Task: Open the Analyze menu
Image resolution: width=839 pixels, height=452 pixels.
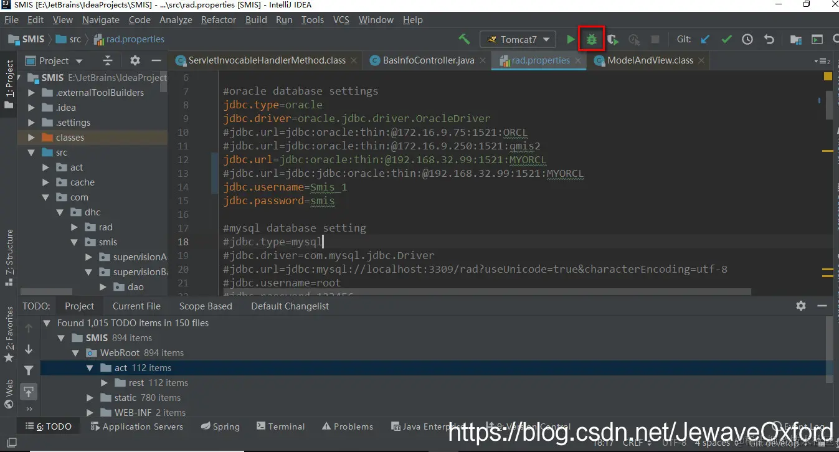Action: click(x=176, y=19)
